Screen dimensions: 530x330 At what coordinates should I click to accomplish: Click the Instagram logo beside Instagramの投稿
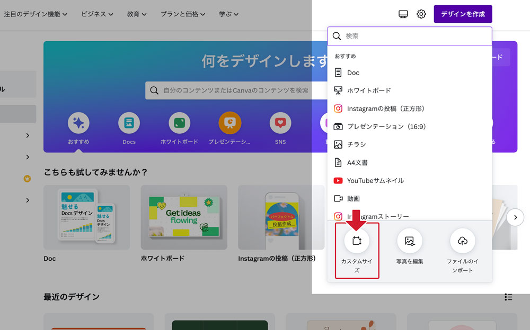click(338, 108)
